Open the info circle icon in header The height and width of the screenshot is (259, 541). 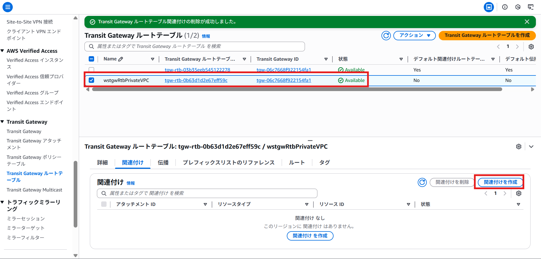(505, 7)
